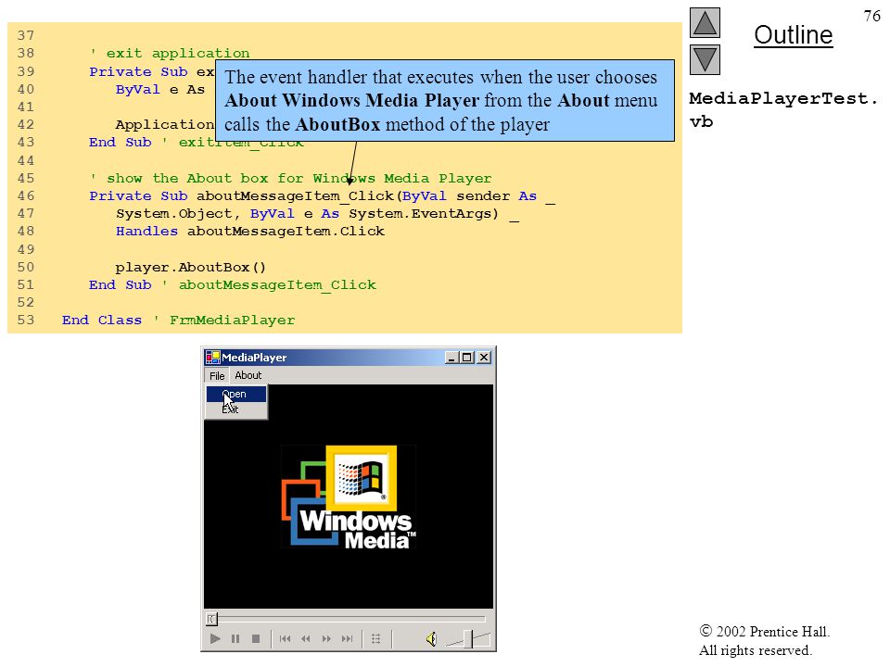Open the About menu in MediaPlayer
The width and height of the screenshot is (890, 667).
click(248, 375)
